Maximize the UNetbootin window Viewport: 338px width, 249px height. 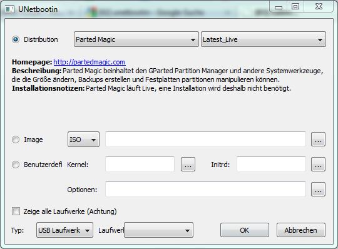tap(295, 7)
